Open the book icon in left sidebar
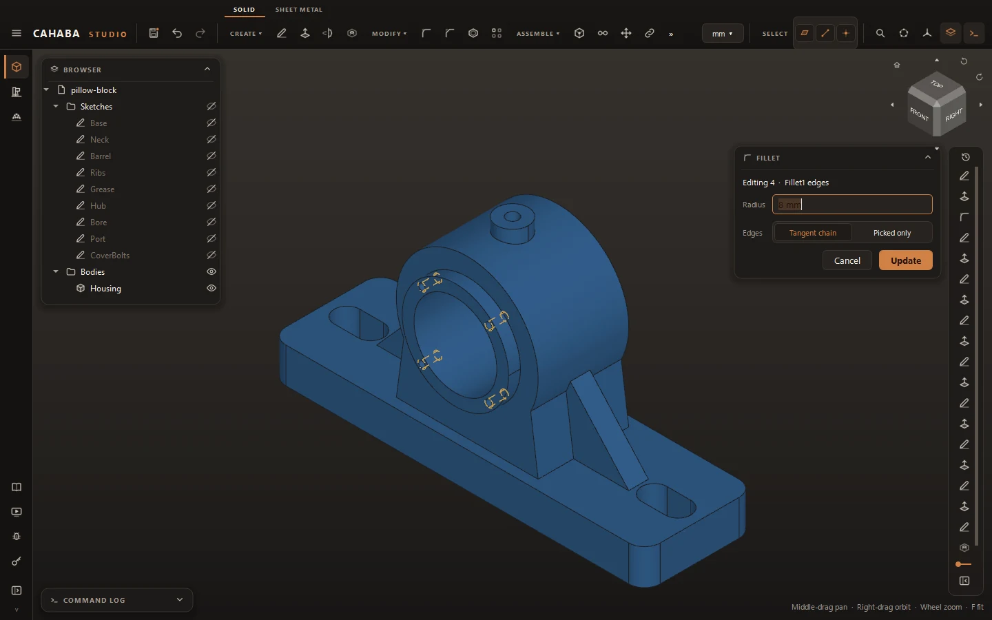992x620 pixels. [17, 487]
